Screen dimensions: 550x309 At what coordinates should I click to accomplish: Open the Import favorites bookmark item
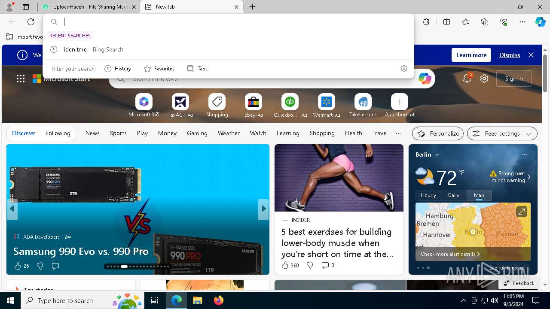point(24,37)
